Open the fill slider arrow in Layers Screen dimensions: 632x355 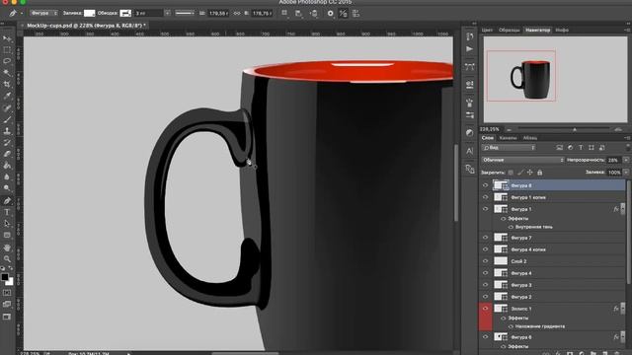626,173
